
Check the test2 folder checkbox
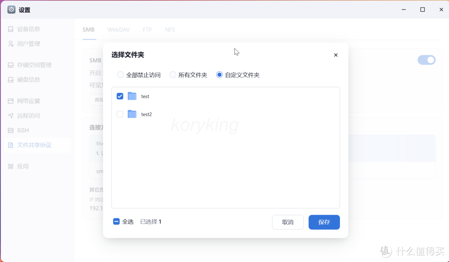coord(120,114)
